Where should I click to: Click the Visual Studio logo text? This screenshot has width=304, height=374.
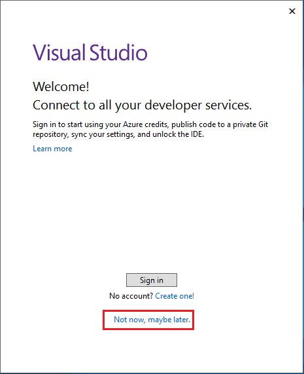point(90,52)
